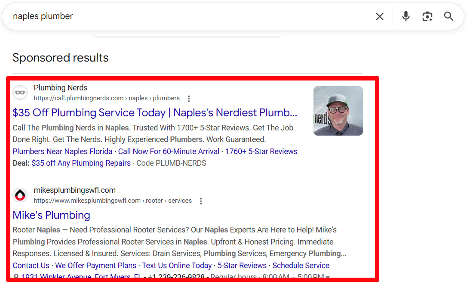Select '$35 off Any Plumbing Repairs' deal
The height and width of the screenshot is (294, 467).
(81, 163)
